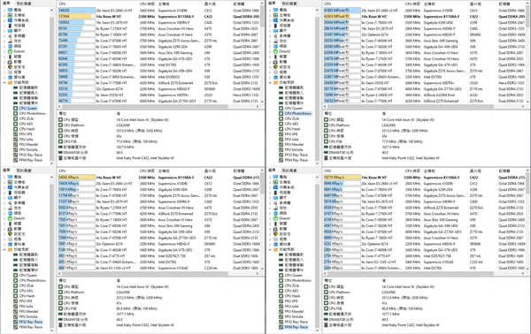Click CPU Queen icon in the FP32 Ray-Trace window
Screen dimensions: 531x334
(16, 275)
